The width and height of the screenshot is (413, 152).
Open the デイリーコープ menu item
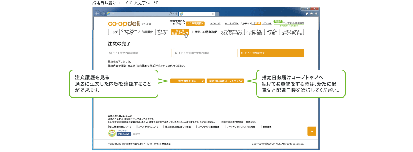pos(162,32)
